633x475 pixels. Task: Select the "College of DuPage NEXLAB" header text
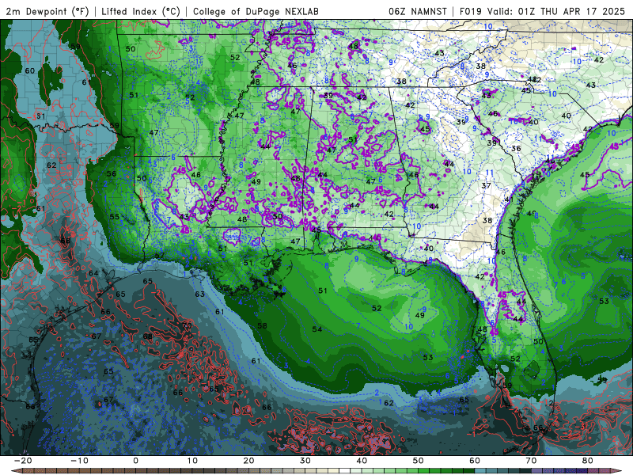pos(256,12)
